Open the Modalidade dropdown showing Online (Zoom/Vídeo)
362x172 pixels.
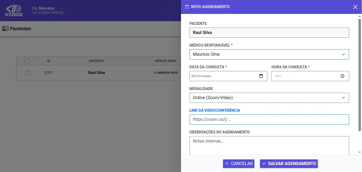269,98
